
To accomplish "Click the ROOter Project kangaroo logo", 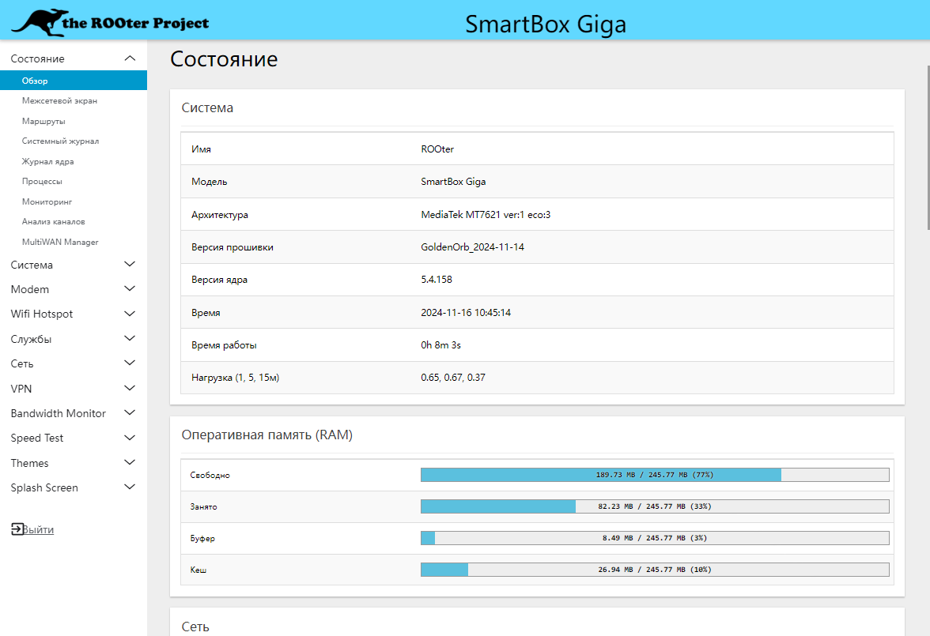I will 111,23.
